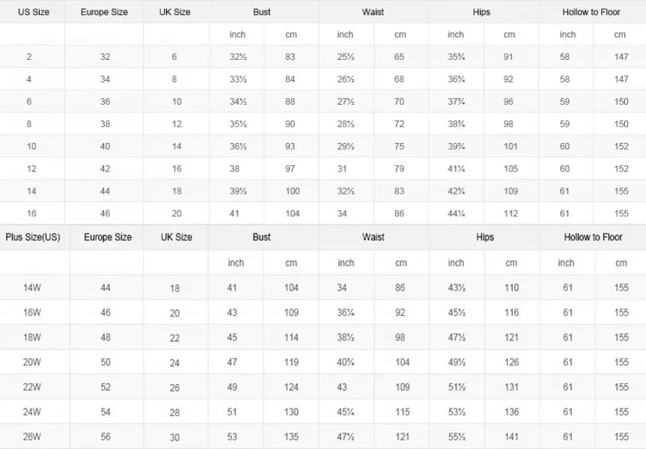Click the Waist header in top table

click(373, 12)
